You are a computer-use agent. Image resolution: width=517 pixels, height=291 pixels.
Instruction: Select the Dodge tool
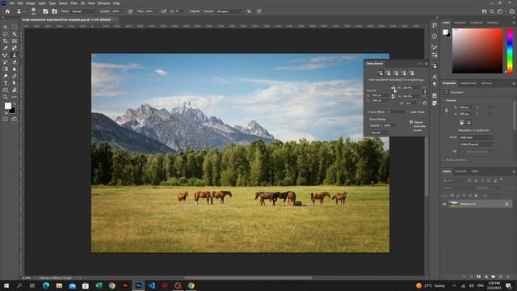pyautogui.click(x=6, y=76)
